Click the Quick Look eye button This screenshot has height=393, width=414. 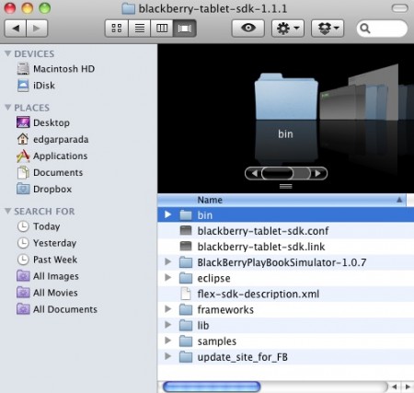point(248,29)
